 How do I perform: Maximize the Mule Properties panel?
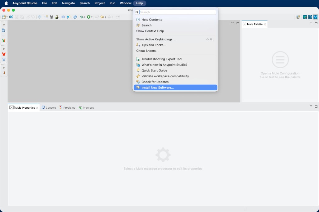coord(316,106)
